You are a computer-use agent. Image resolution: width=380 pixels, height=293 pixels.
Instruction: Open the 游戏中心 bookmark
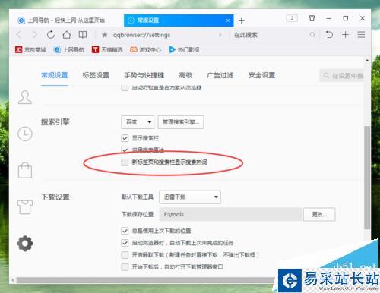click(145, 49)
